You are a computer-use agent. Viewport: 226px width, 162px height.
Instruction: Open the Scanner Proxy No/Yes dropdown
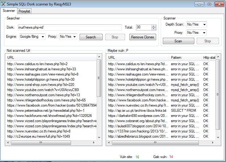coord(196,33)
